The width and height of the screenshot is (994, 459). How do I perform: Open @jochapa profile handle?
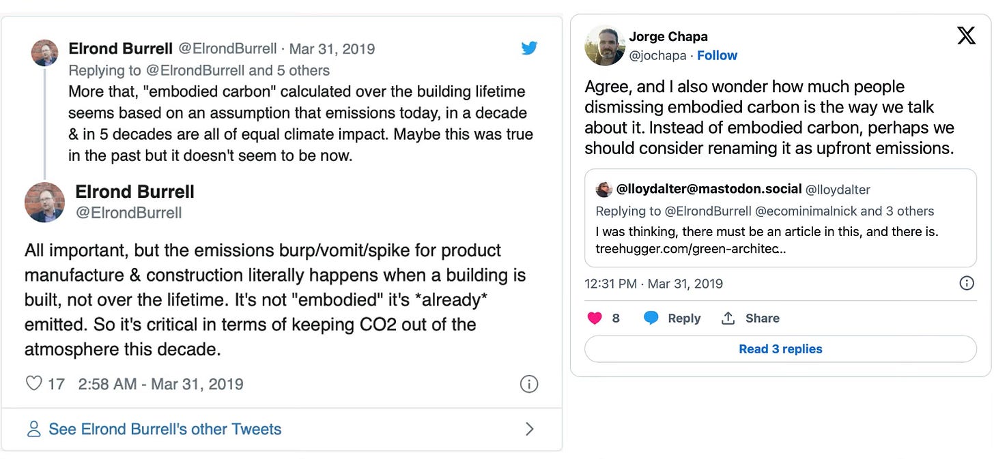[657, 55]
